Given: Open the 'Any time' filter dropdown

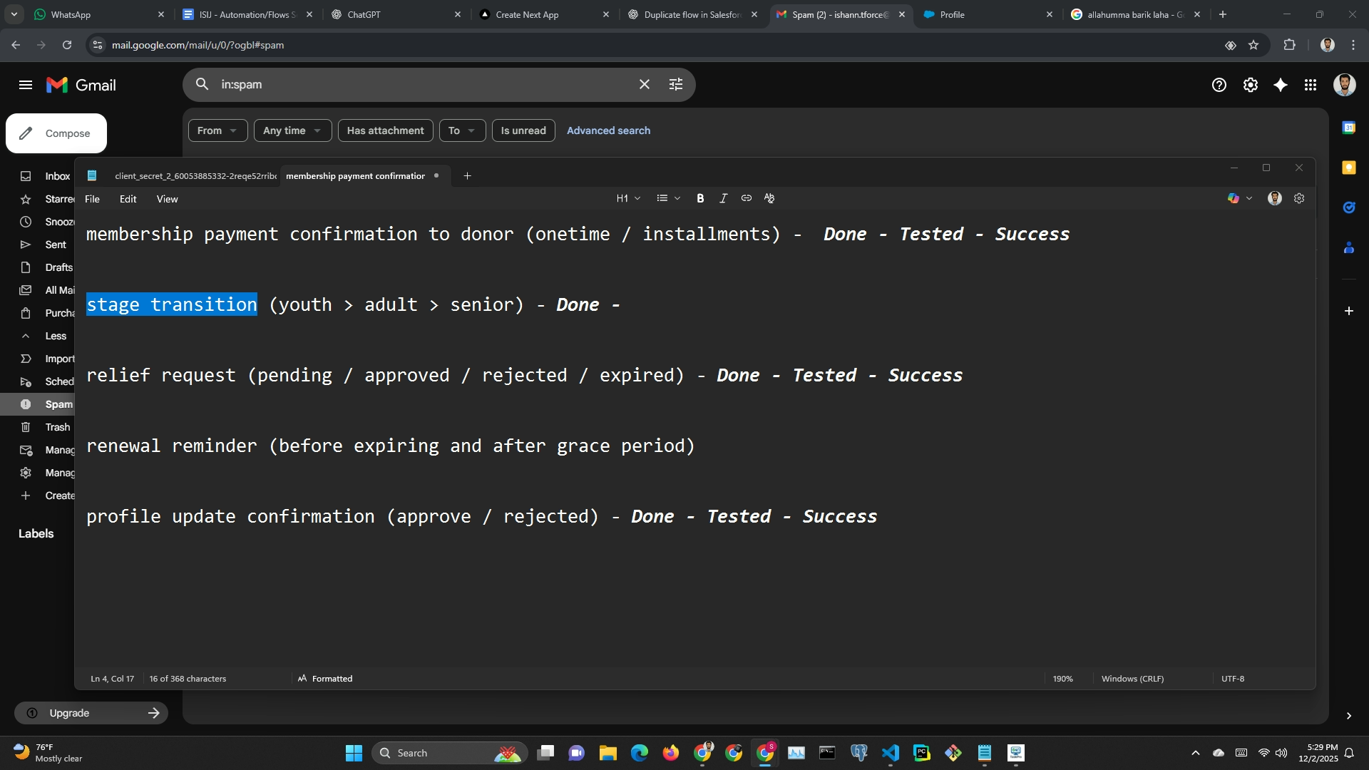Looking at the screenshot, I should point(292,130).
